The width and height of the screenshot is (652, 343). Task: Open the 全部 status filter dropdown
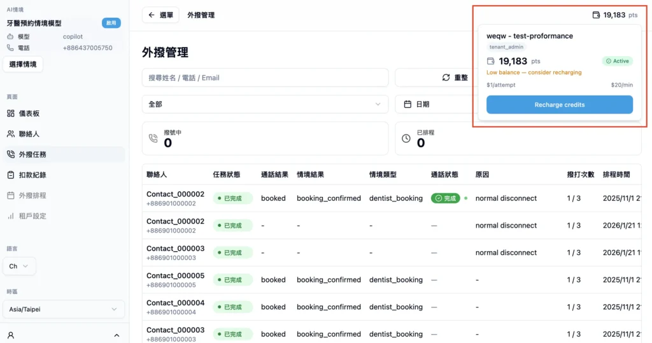click(266, 104)
